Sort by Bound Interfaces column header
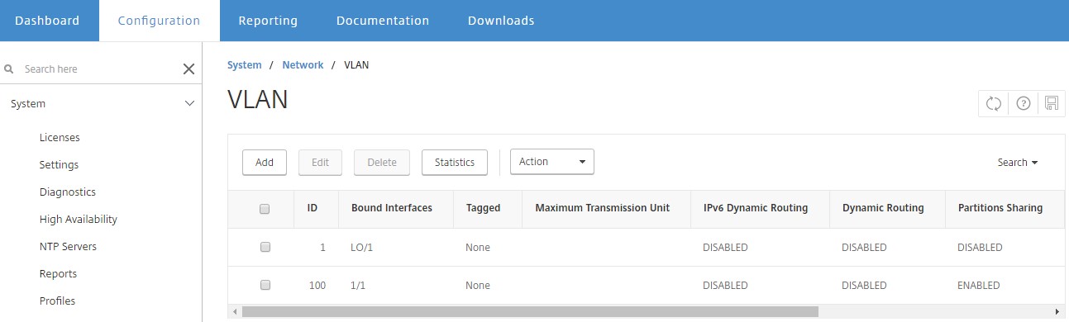The width and height of the screenshot is (1069, 322). click(392, 208)
